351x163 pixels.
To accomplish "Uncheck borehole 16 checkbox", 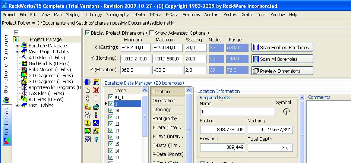I will click(x=111, y=151).
